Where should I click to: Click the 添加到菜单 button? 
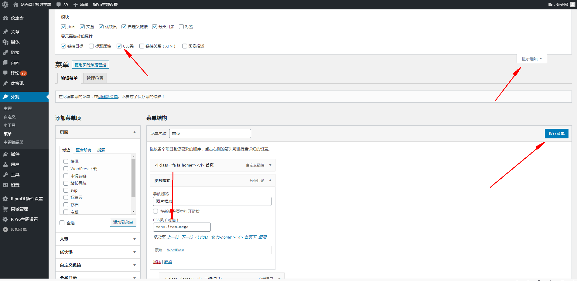tap(123, 222)
